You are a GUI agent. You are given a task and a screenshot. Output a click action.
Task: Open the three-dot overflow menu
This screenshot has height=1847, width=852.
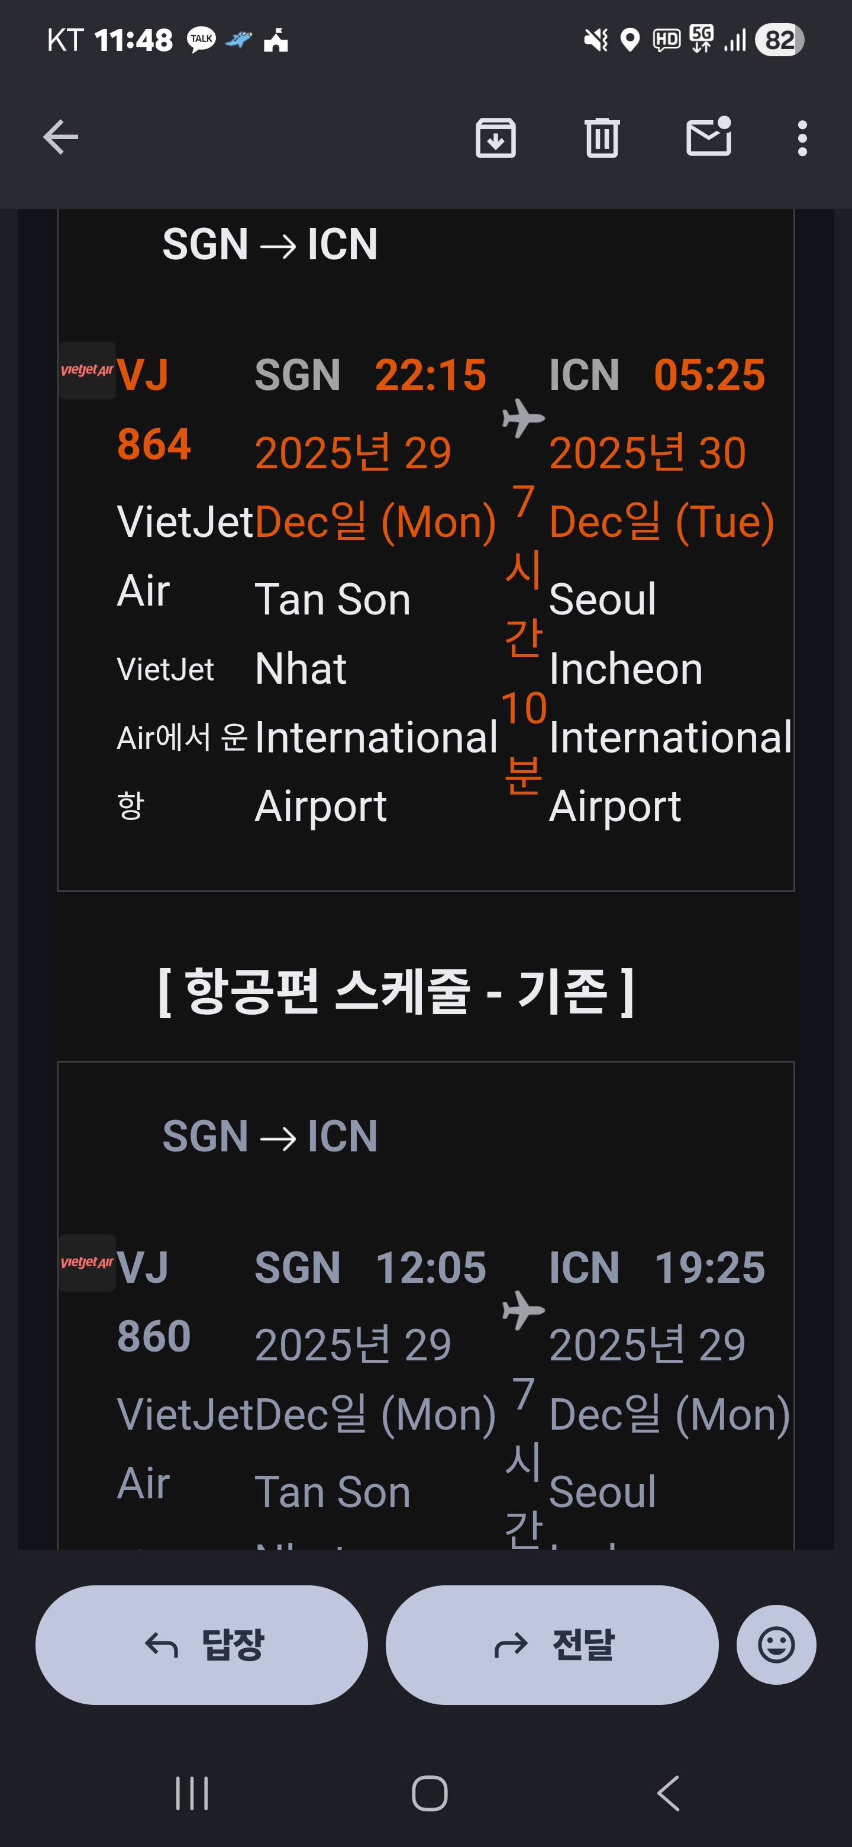802,137
